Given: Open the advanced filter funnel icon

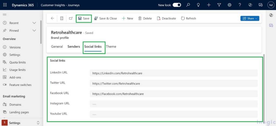Looking at the screenshot, I should pos(219,5).
